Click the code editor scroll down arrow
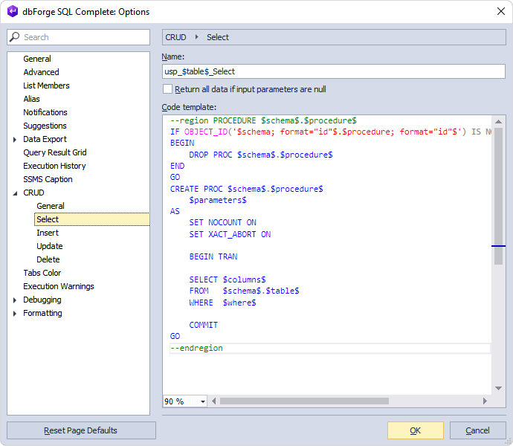The image size is (513, 446). click(498, 389)
